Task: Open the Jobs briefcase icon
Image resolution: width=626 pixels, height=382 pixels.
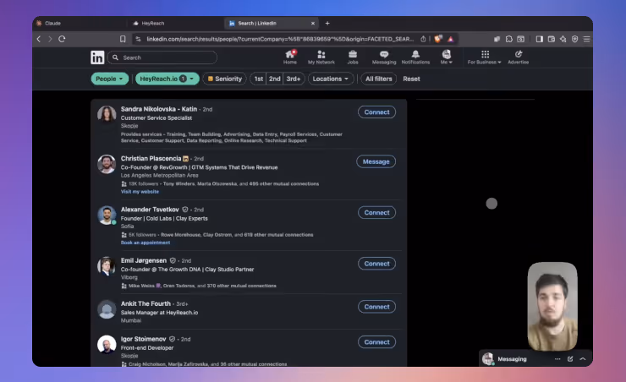Action: tap(353, 57)
